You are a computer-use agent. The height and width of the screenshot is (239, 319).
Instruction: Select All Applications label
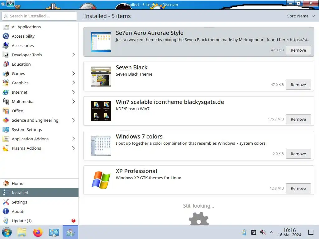[26, 27]
